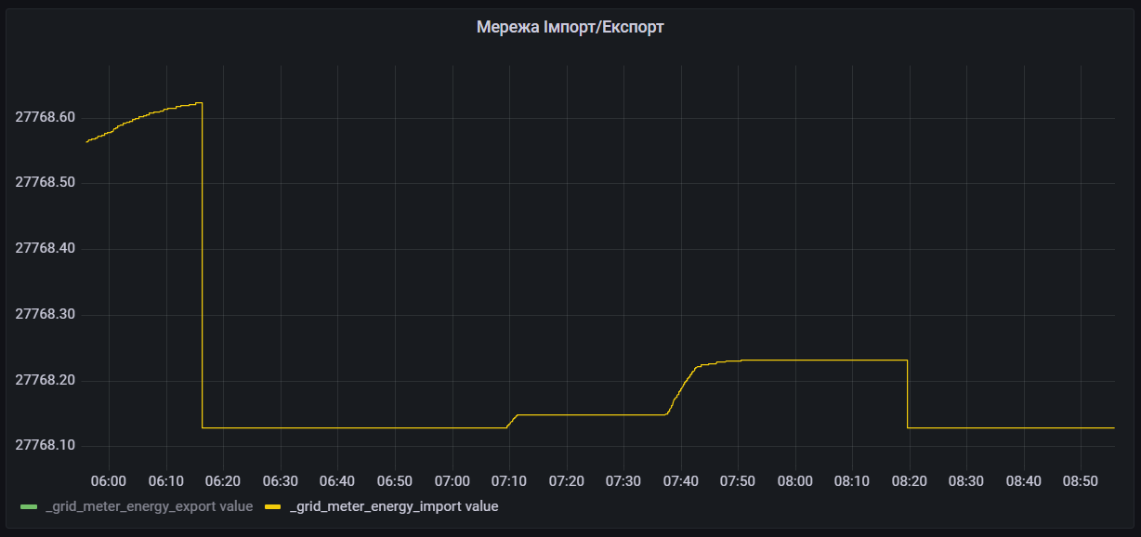Click the 27768.60 y-axis label

click(46, 117)
